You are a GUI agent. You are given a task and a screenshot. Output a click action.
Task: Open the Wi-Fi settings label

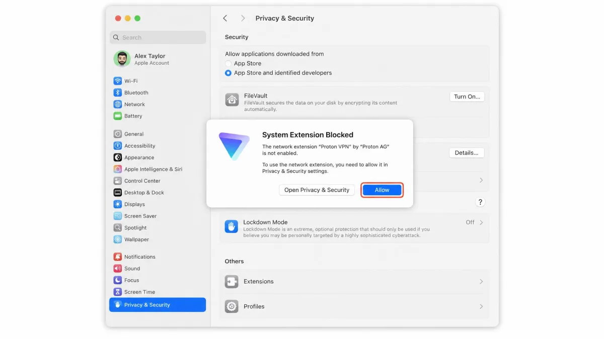(131, 81)
